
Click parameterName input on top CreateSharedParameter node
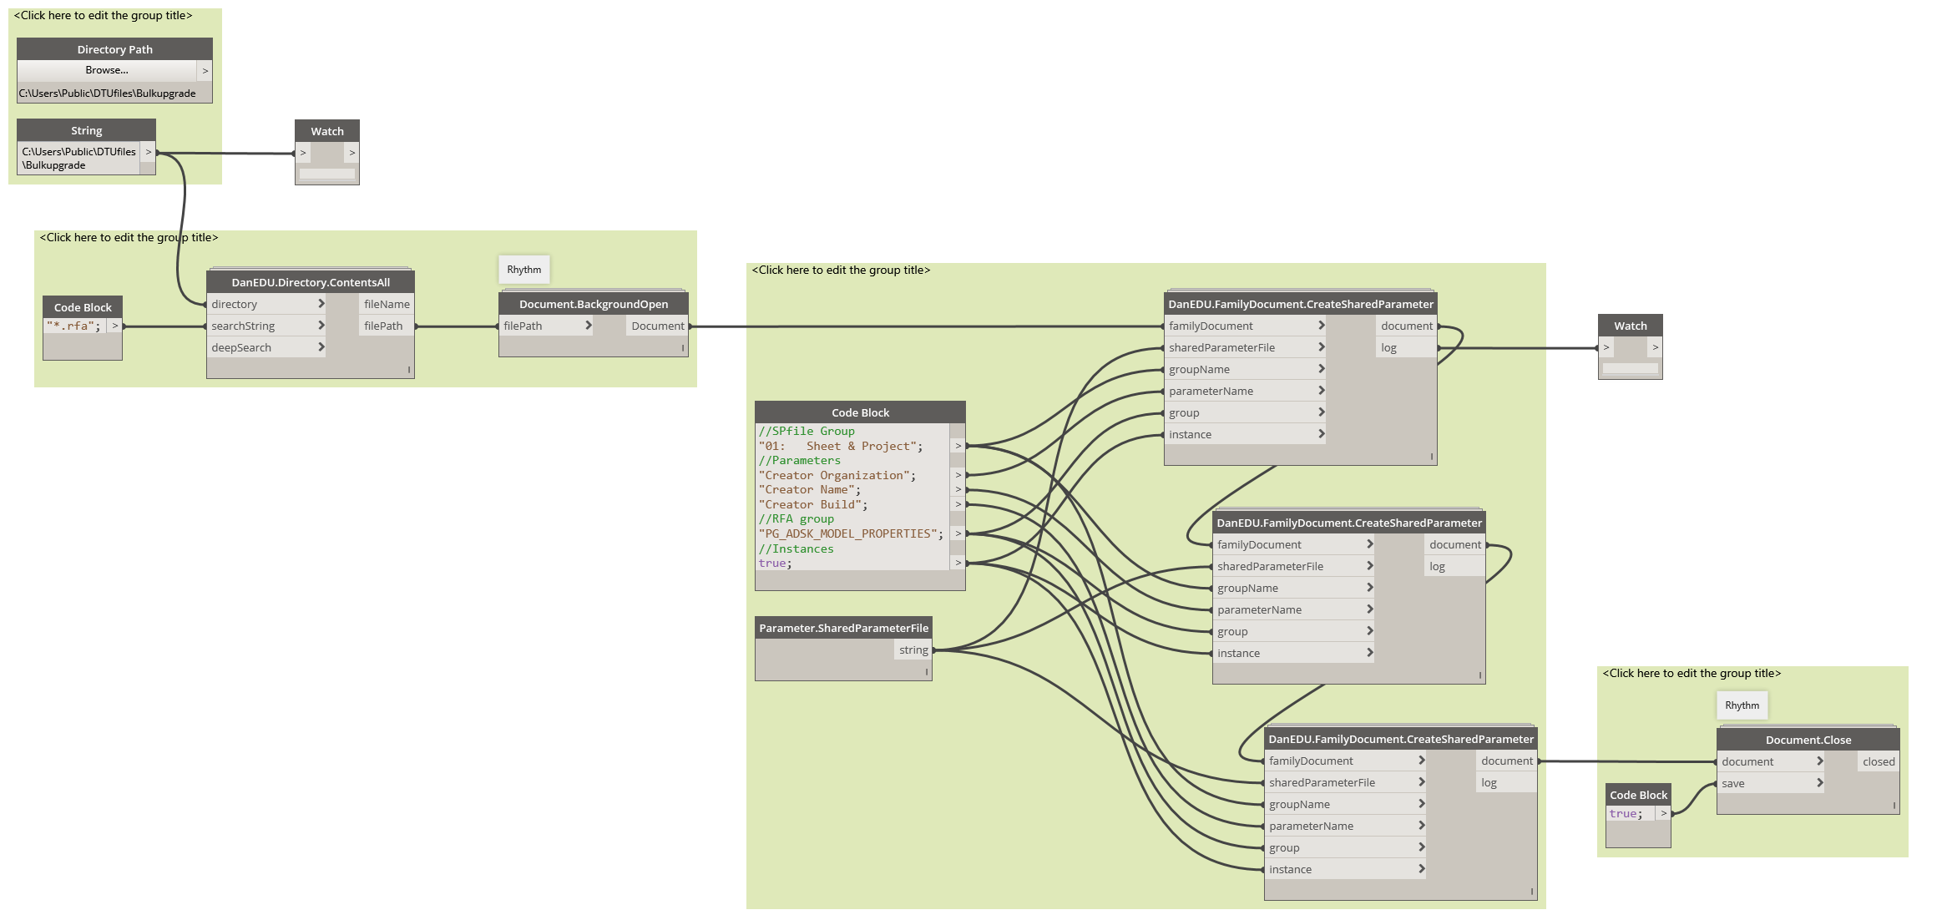[x=1246, y=391]
